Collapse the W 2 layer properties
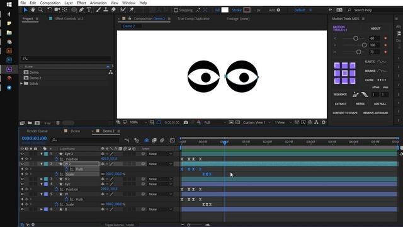The image size is (403, 227). click(42, 164)
